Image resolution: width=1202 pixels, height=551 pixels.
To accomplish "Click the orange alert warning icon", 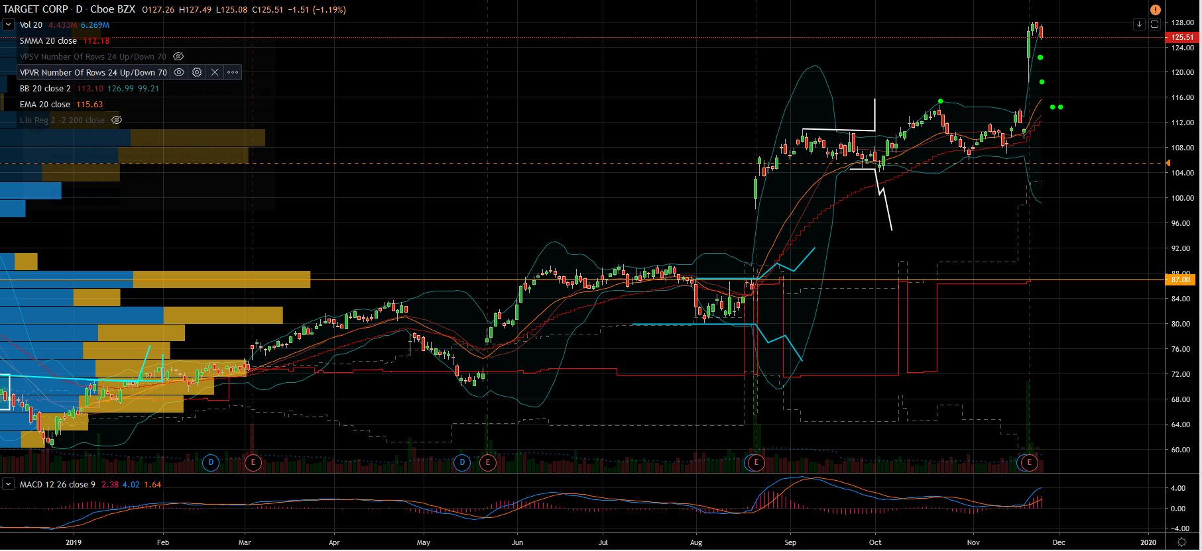I will coord(1155,9).
